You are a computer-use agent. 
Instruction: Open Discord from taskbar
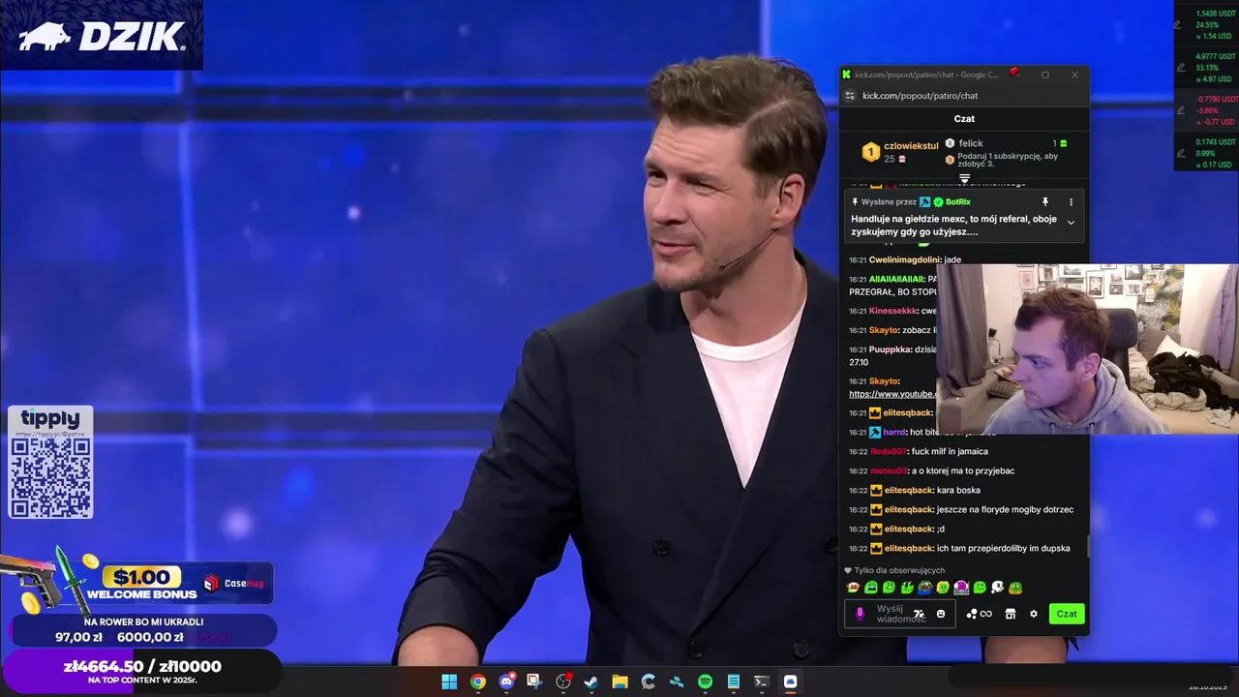click(x=506, y=682)
